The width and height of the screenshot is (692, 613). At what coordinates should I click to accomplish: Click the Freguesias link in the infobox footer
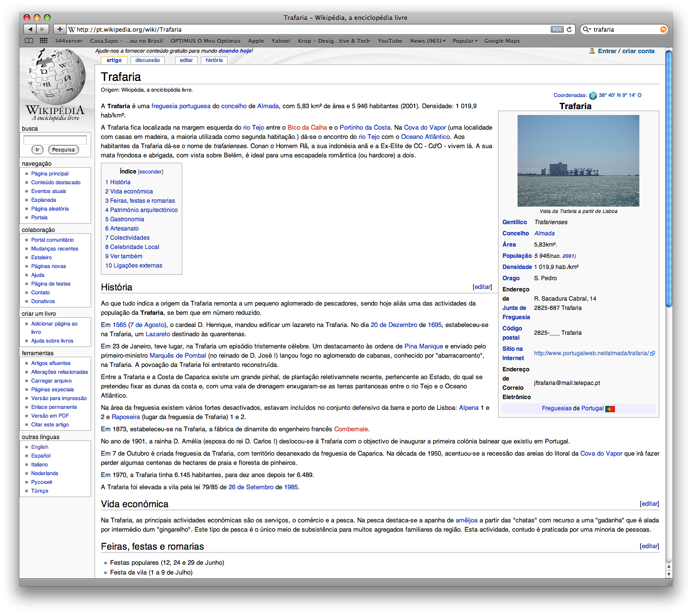557,408
